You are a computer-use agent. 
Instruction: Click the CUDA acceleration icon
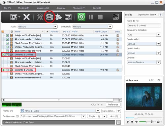pos(116,17)
